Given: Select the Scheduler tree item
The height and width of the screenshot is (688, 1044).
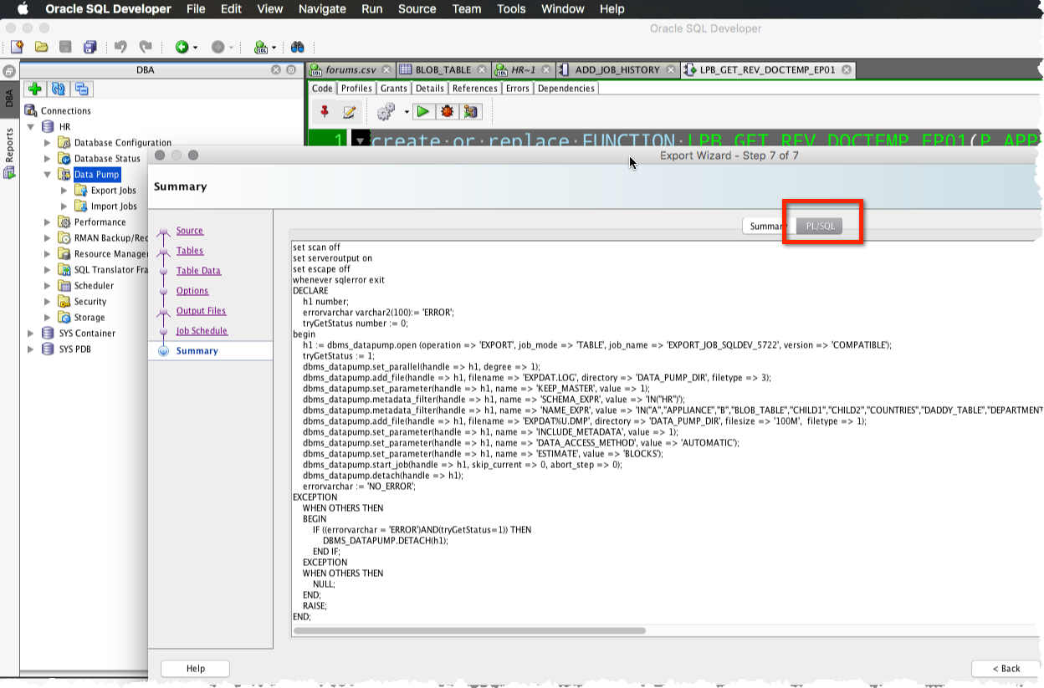Looking at the screenshot, I should pyautogui.click(x=94, y=286).
